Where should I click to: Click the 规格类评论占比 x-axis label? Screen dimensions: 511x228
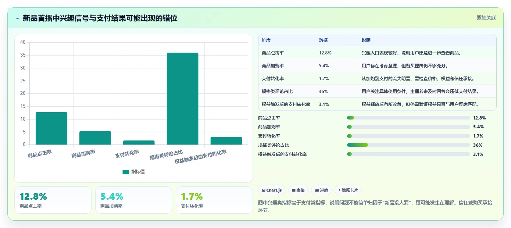coord(166,155)
